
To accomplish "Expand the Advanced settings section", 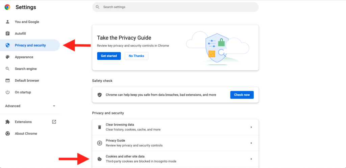I will point(54,106).
